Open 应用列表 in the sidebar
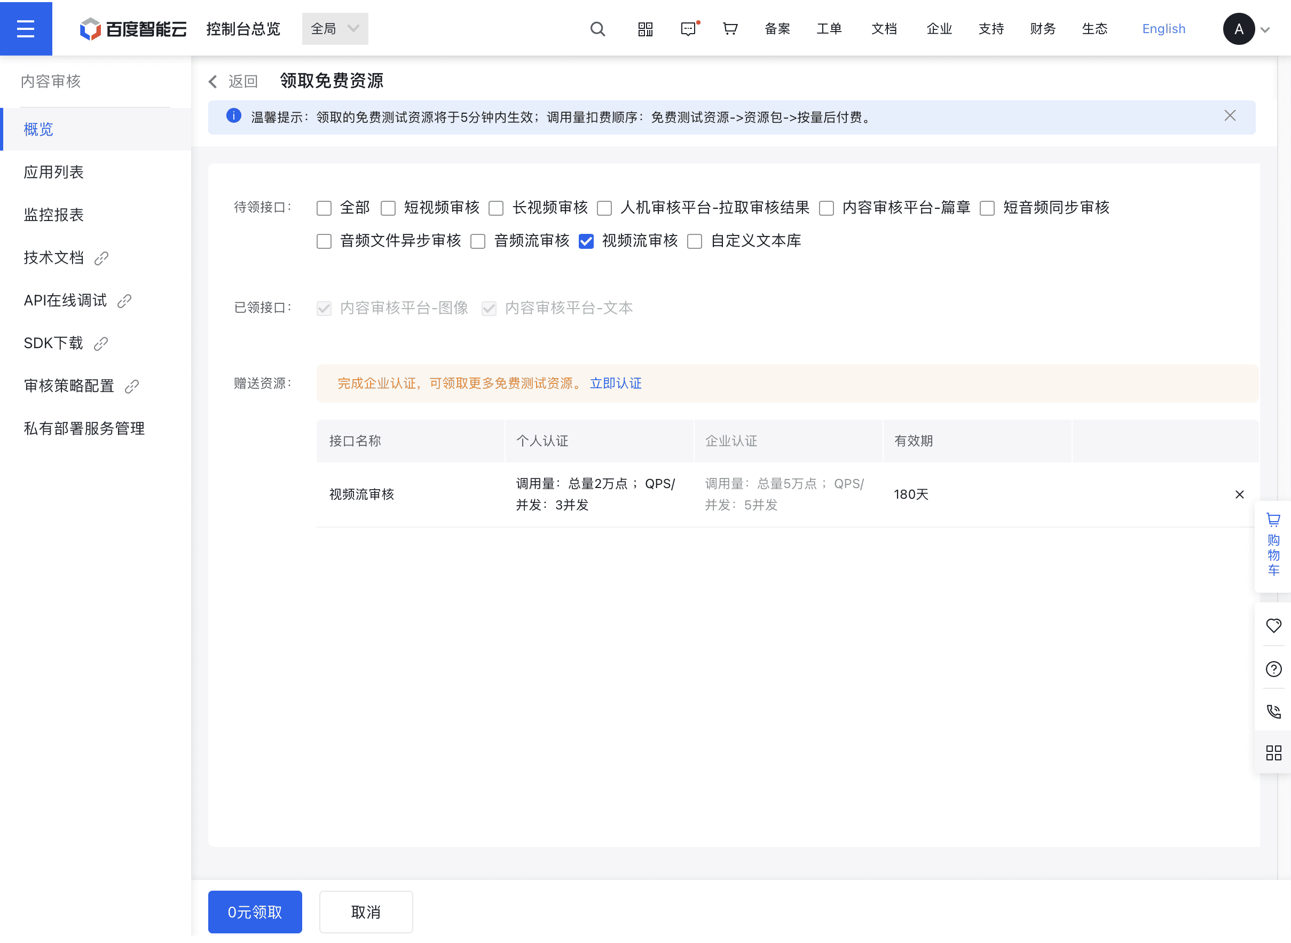This screenshot has height=943, width=1291. coord(53,172)
